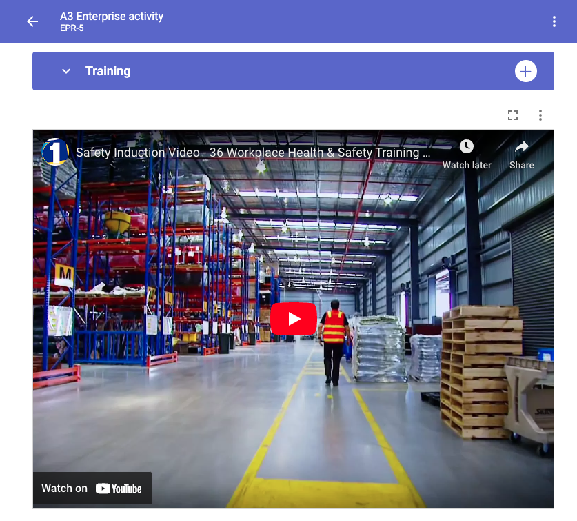
Task: Click the Watch later text label
Action: (467, 165)
